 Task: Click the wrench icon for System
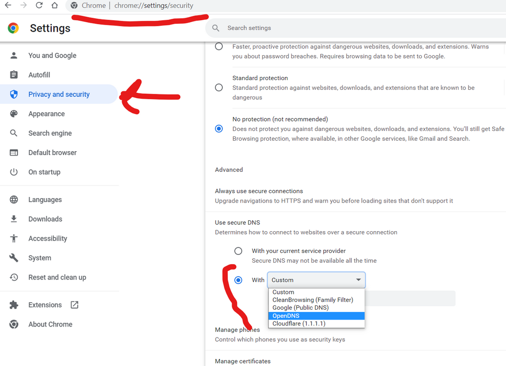point(13,258)
